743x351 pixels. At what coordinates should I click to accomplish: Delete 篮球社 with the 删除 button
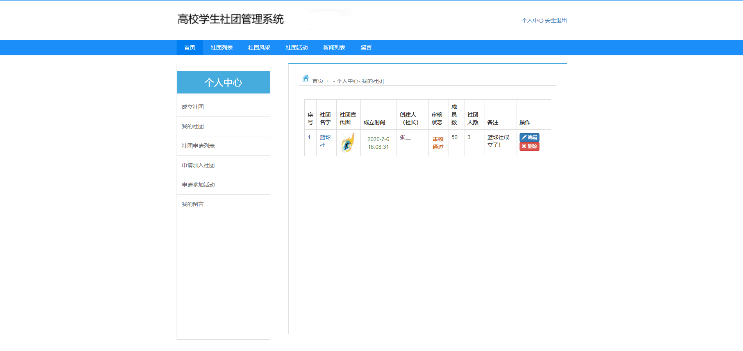[x=529, y=146]
